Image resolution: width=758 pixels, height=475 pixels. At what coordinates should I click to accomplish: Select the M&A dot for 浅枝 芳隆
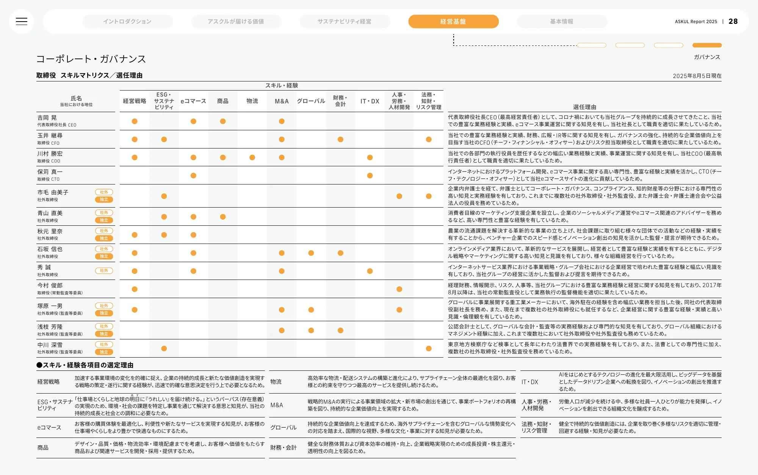point(282,330)
